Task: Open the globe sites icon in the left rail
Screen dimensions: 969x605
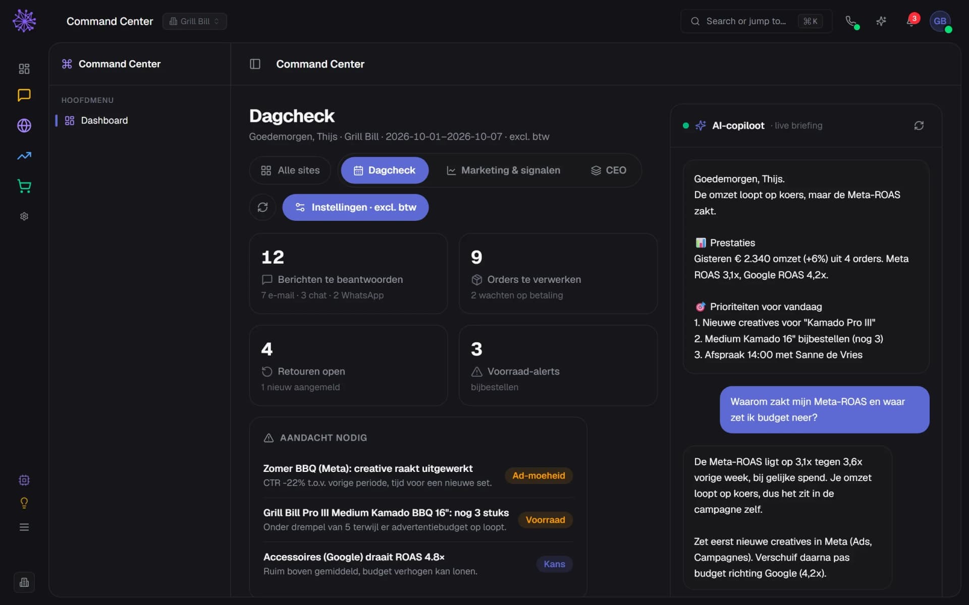Action: [24, 126]
